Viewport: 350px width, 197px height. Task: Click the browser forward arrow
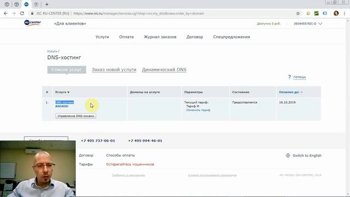point(14,13)
